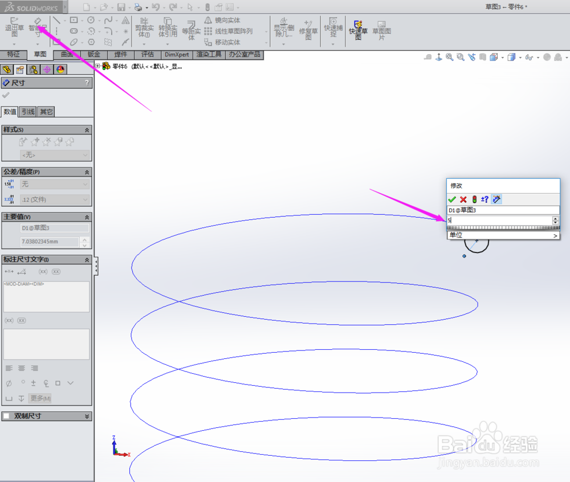Confirm the dimension value with green check
The image size is (570, 482).
(452, 200)
